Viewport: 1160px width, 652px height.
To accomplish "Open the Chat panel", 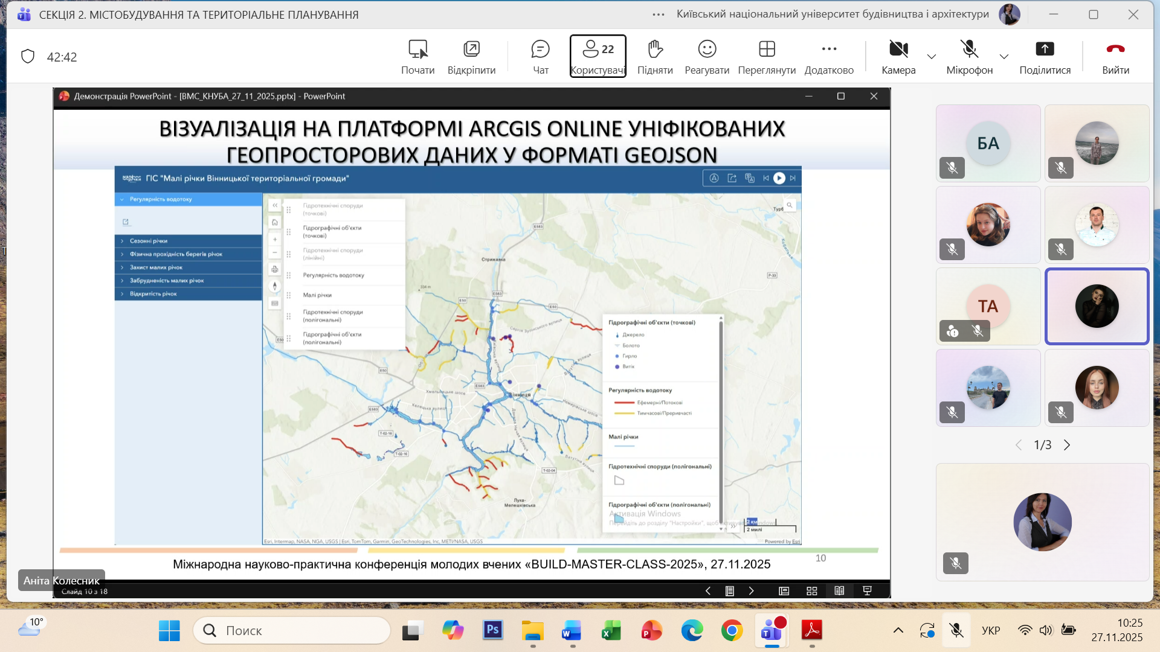I will point(540,57).
